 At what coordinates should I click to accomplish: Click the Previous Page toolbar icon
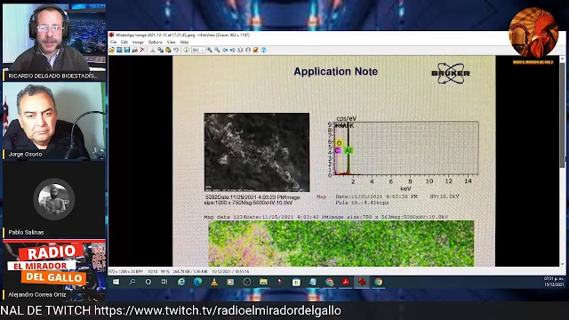click(x=240, y=50)
